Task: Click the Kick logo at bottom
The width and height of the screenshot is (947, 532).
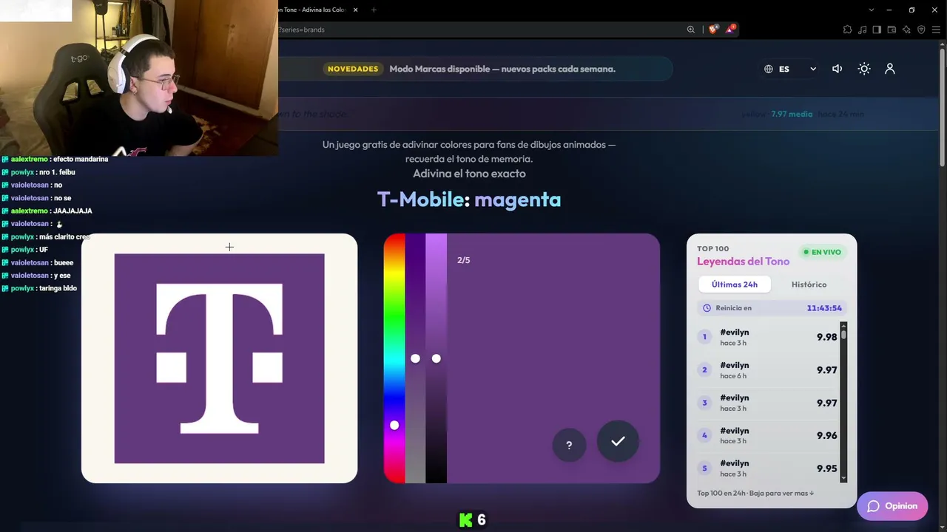Action: tap(466, 520)
